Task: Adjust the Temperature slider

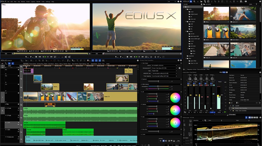Action: pos(158,86)
